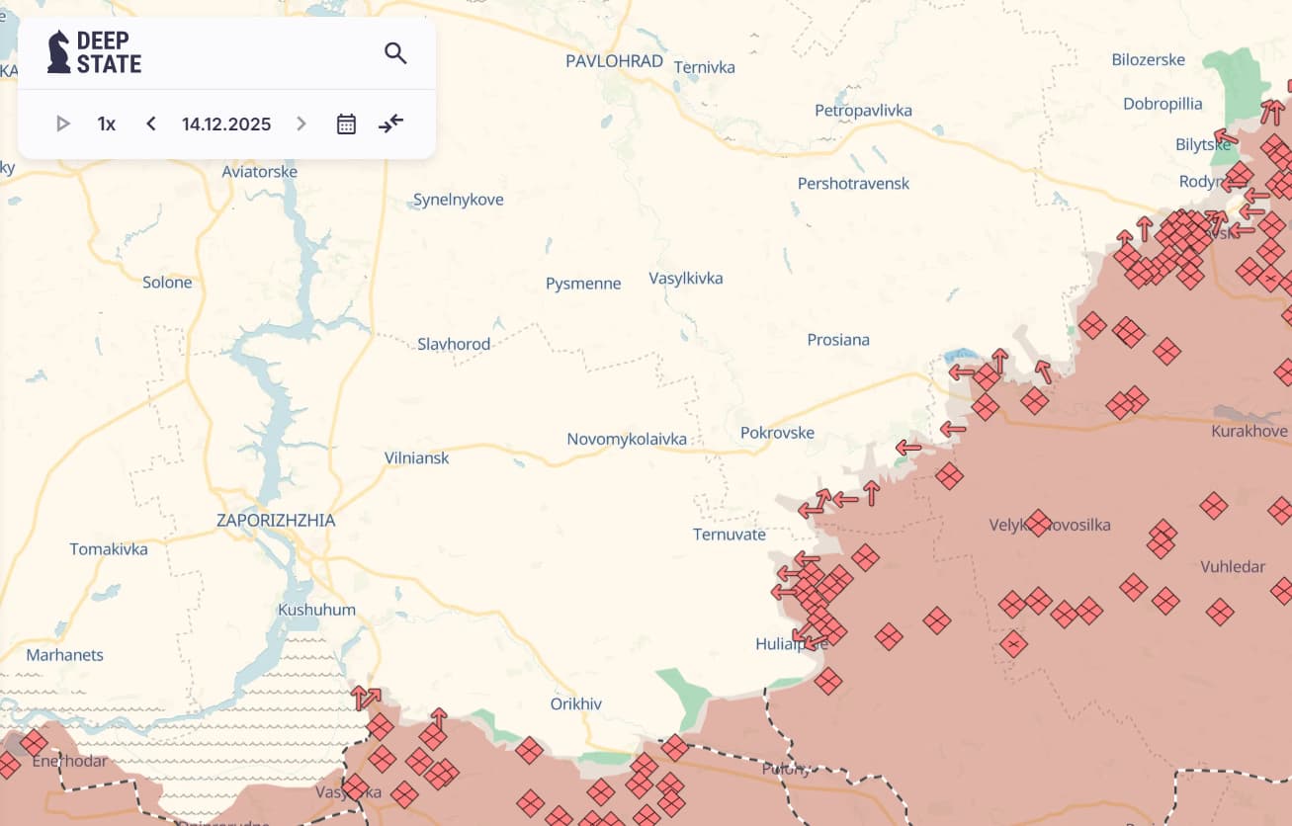The height and width of the screenshot is (826, 1292).
Task: Click the Pokrovske town label
Action: point(777,433)
